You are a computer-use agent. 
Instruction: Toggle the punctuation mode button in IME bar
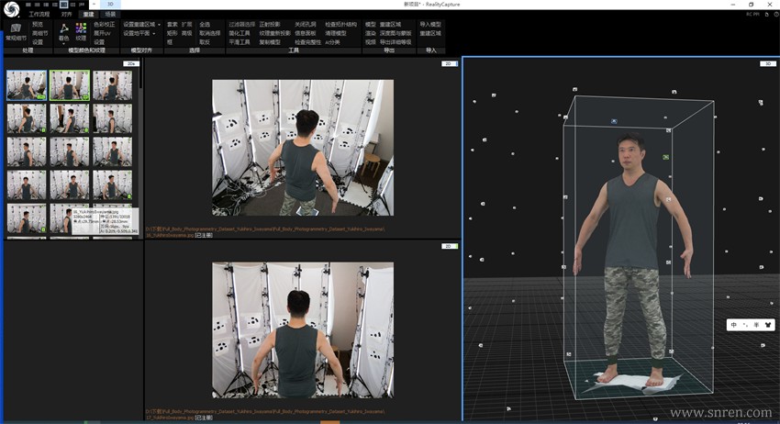[744, 325]
